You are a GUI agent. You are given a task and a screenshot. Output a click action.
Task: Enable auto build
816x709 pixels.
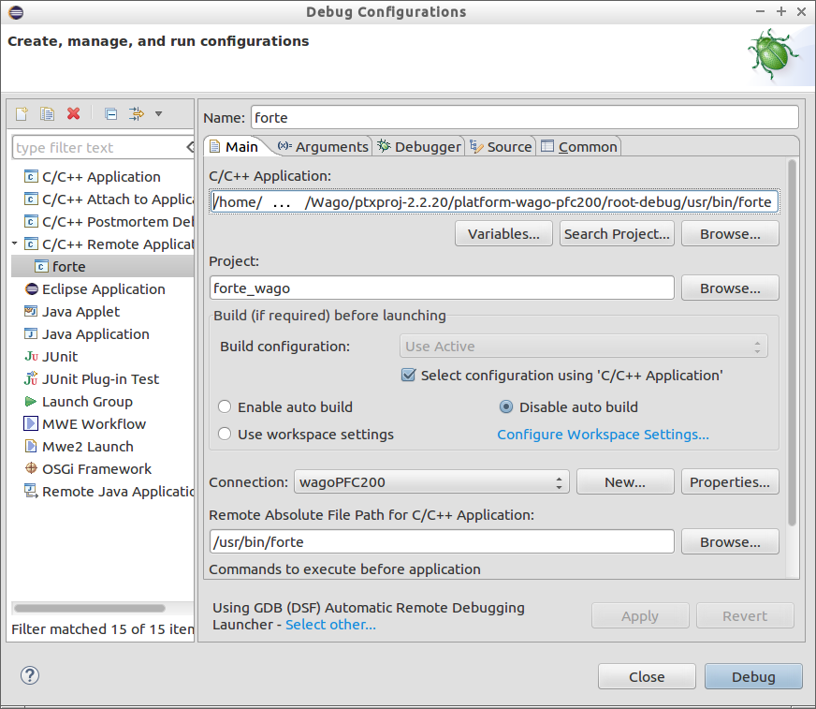224,406
